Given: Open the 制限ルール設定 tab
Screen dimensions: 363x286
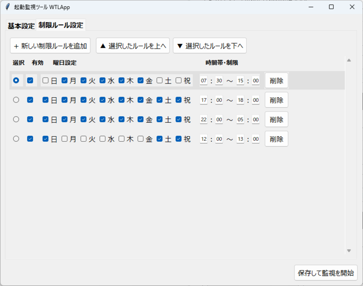Looking at the screenshot, I should 61,25.
